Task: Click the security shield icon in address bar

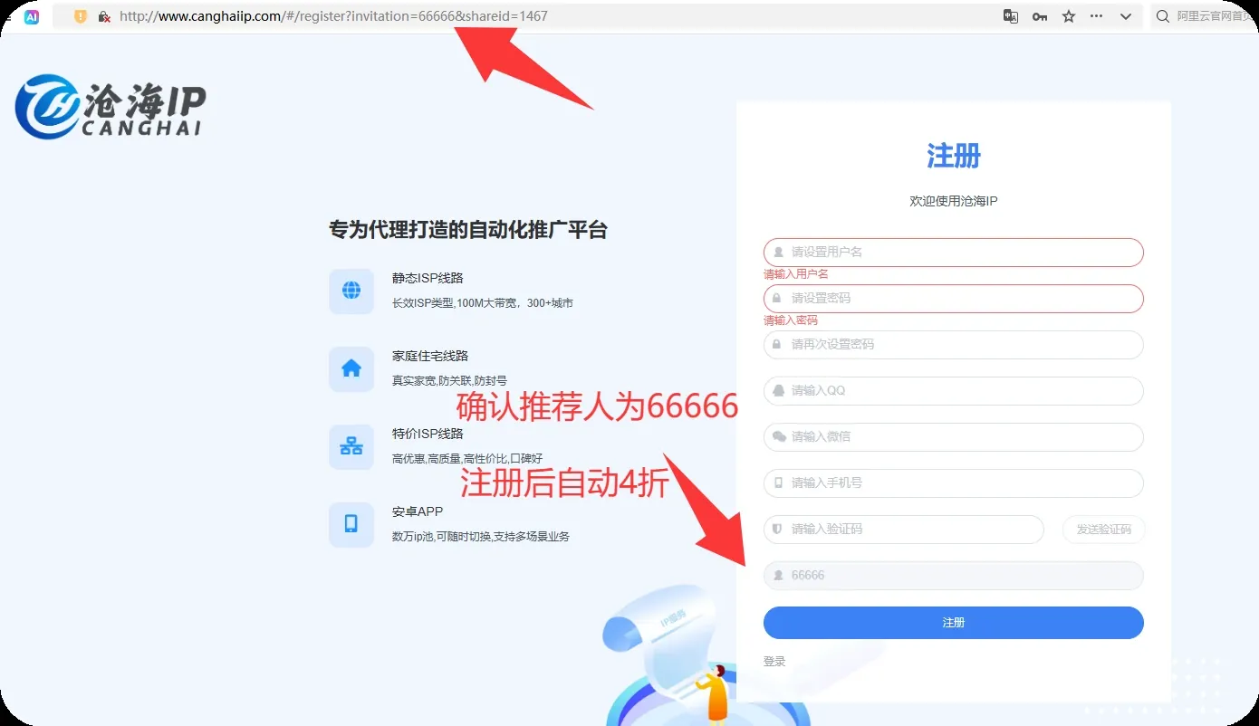Action: click(x=81, y=16)
